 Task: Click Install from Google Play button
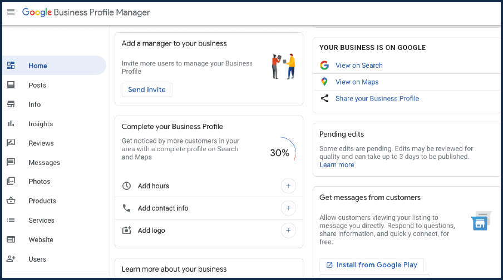[x=372, y=265]
